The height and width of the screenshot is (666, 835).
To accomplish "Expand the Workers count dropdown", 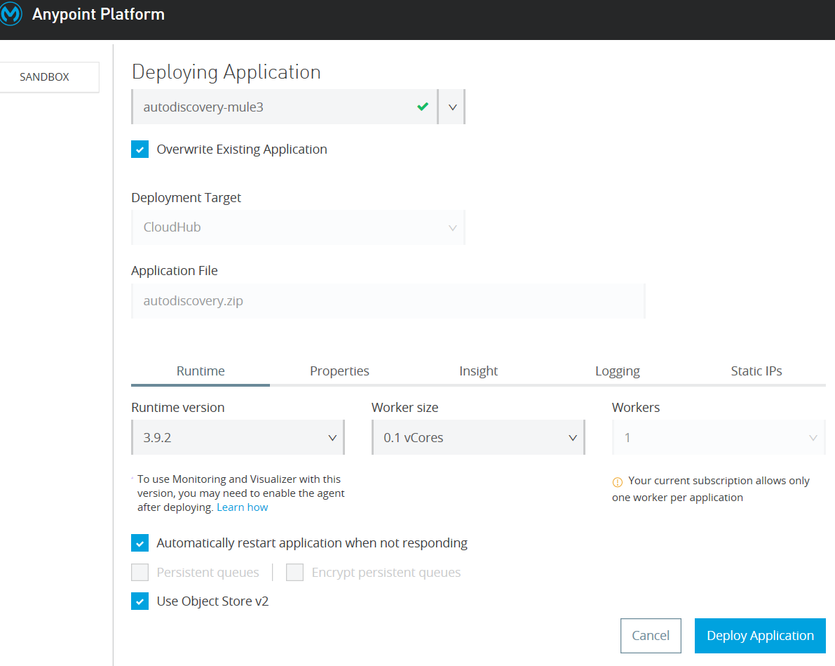I will pos(718,438).
